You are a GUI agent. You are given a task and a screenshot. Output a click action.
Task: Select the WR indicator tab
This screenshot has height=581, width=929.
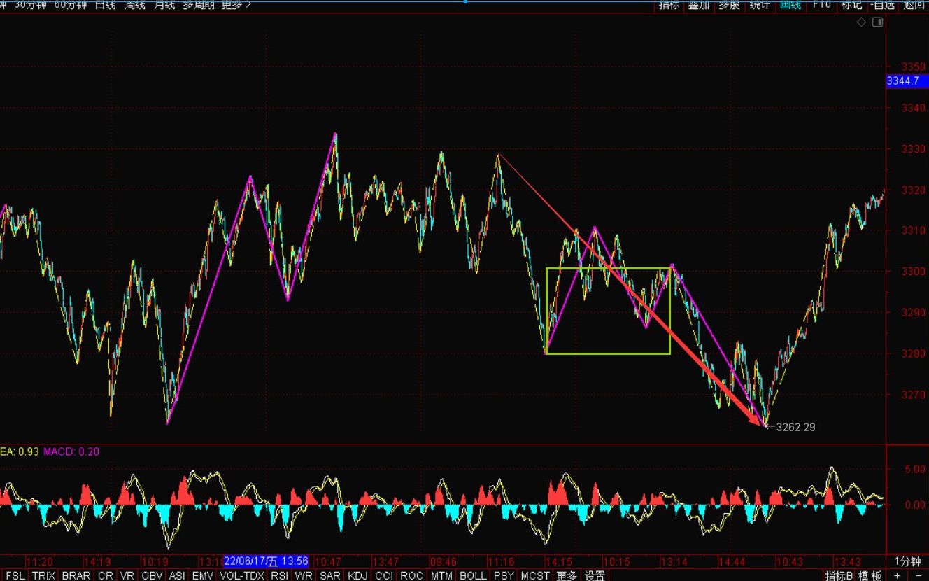(x=304, y=575)
